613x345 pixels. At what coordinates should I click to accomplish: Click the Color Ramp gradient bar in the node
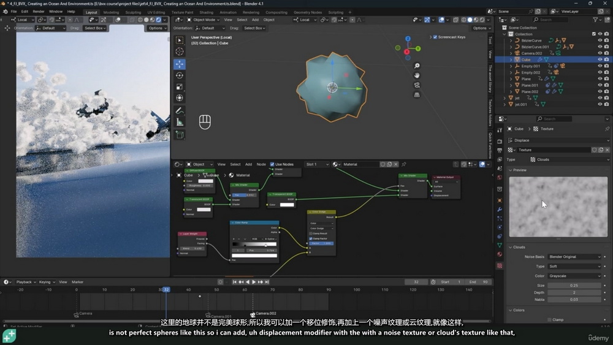pos(254,244)
